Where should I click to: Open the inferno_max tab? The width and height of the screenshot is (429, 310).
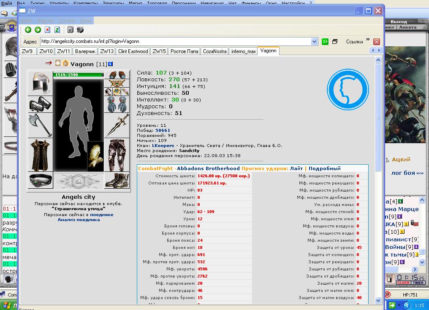coord(243,51)
